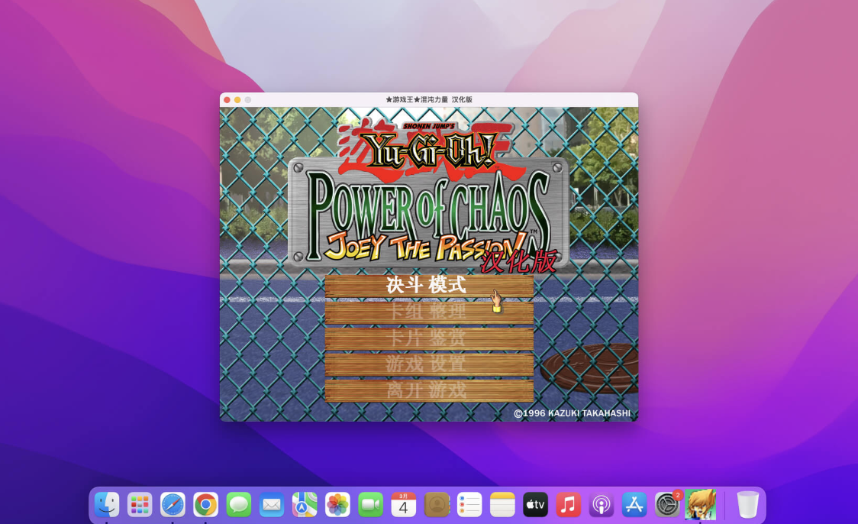Open the Contacts app in the dock
The height and width of the screenshot is (524, 858).
coord(437,504)
